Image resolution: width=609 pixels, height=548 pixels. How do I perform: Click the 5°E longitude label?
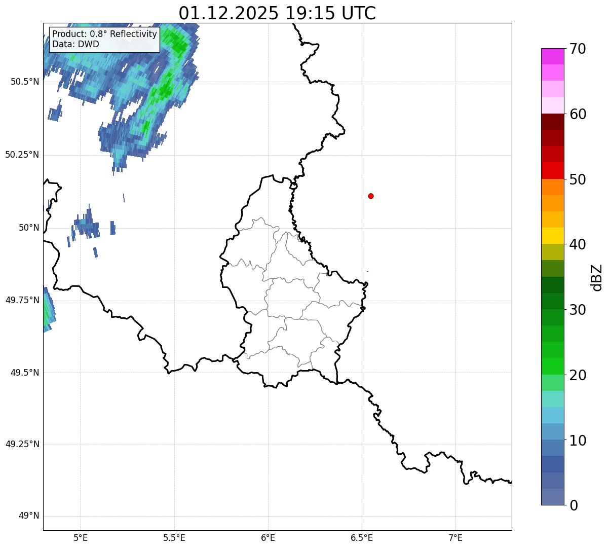[x=81, y=538]
